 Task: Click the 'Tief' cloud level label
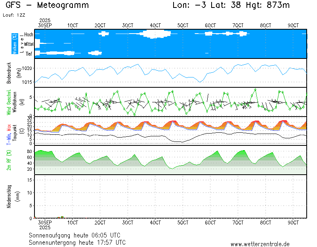[29, 54]
